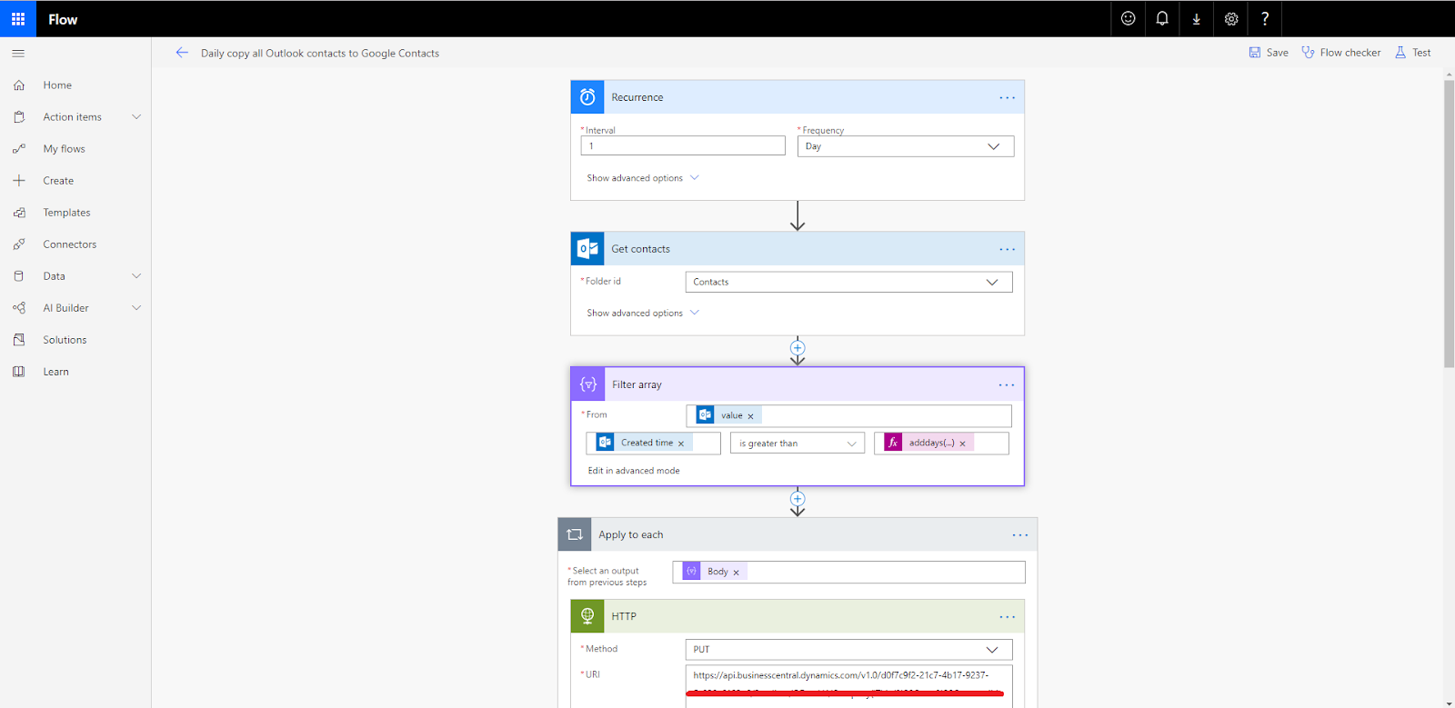
Task: Expand Action items in sidebar
Action: click(136, 117)
